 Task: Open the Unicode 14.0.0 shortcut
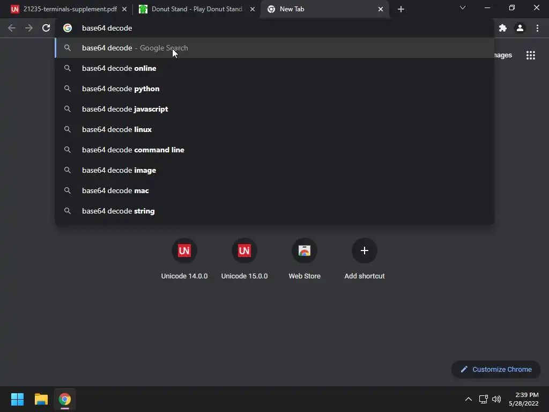click(184, 259)
